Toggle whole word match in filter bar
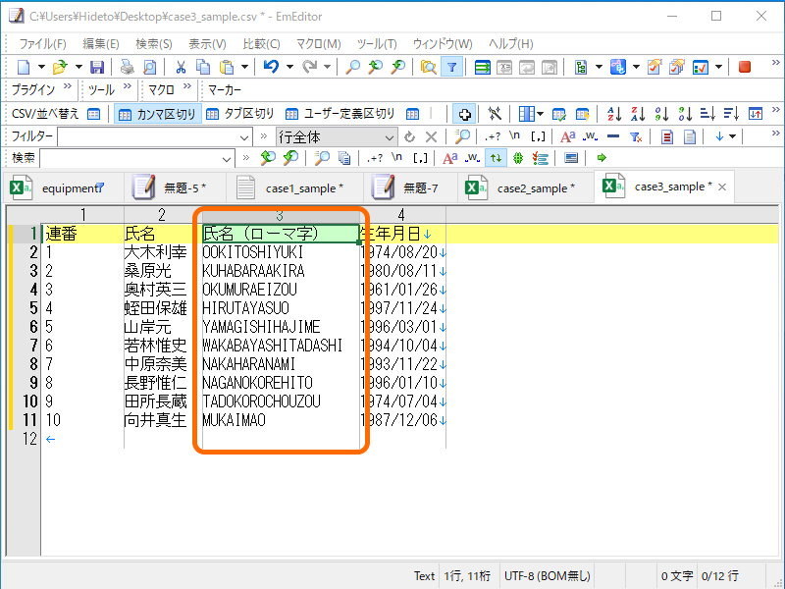785x589 pixels. click(591, 136)
